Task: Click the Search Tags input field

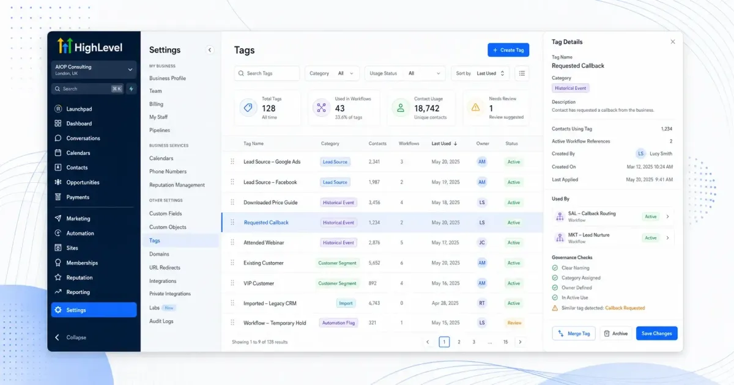Action: point(267,73)
